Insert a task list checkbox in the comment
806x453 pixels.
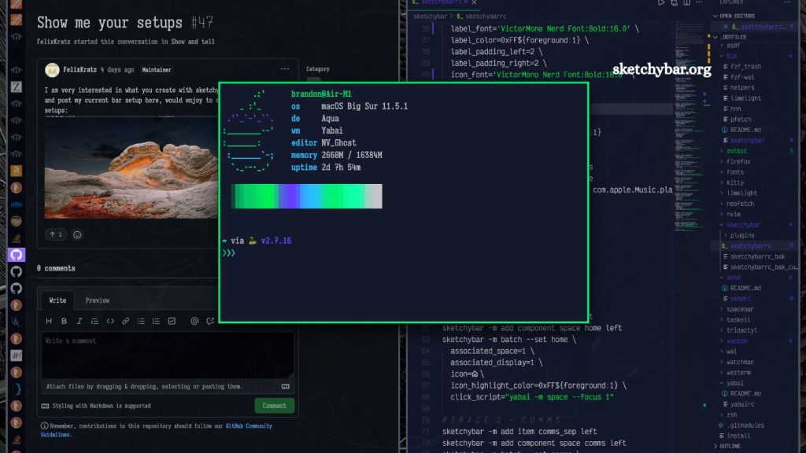pos(172,321)
